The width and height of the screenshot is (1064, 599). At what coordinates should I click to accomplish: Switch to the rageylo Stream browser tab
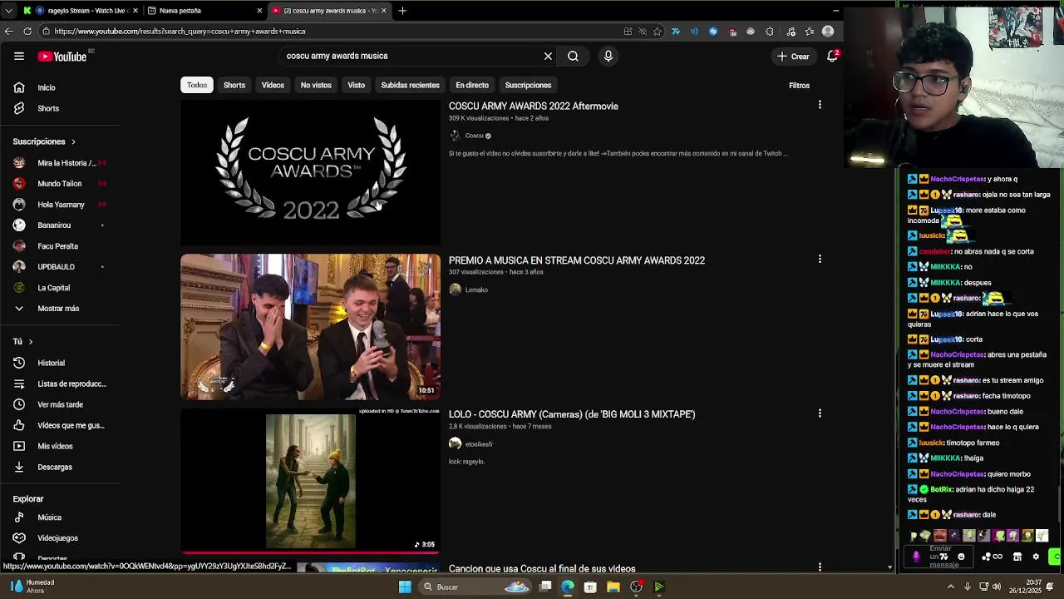click(x=81, y=11)
